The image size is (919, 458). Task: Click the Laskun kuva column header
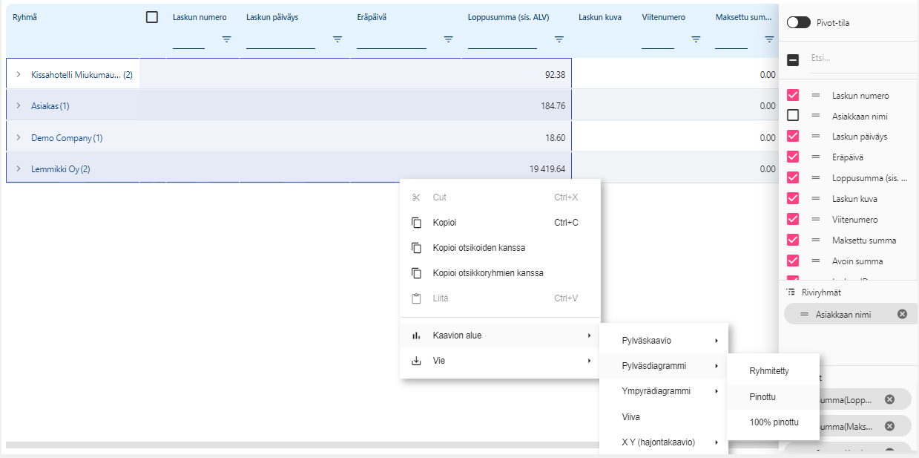[x=600, y=17]
